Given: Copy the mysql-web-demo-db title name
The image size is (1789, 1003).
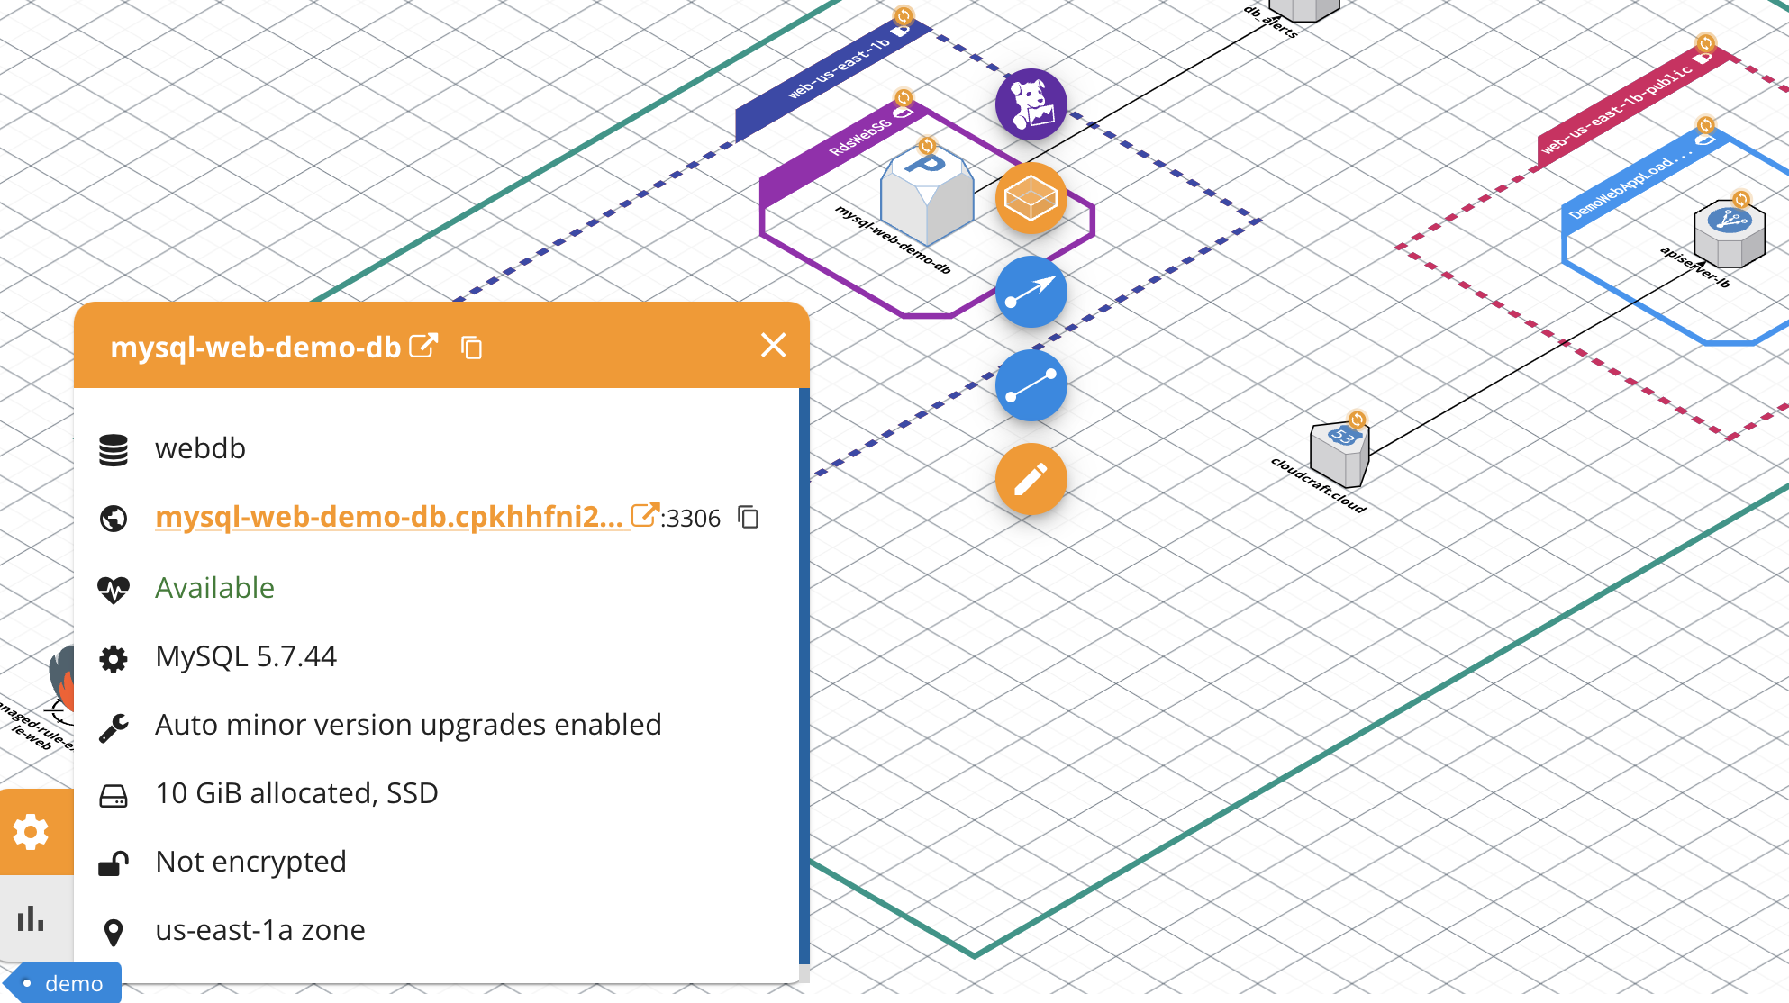Looking at the screenshot, I should coord(471,347).
